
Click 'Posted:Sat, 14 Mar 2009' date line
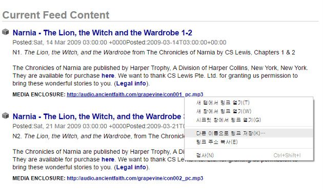click(x=119, y=42)
